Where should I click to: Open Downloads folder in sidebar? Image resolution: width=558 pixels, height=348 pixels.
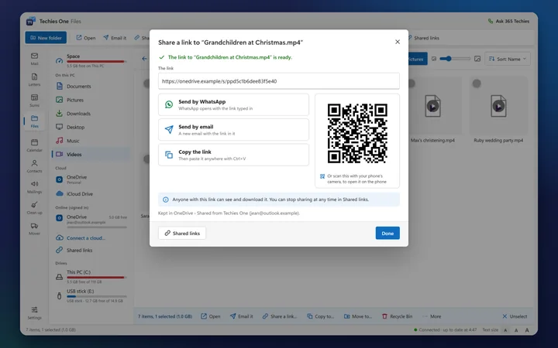click(x=91, y=114)
